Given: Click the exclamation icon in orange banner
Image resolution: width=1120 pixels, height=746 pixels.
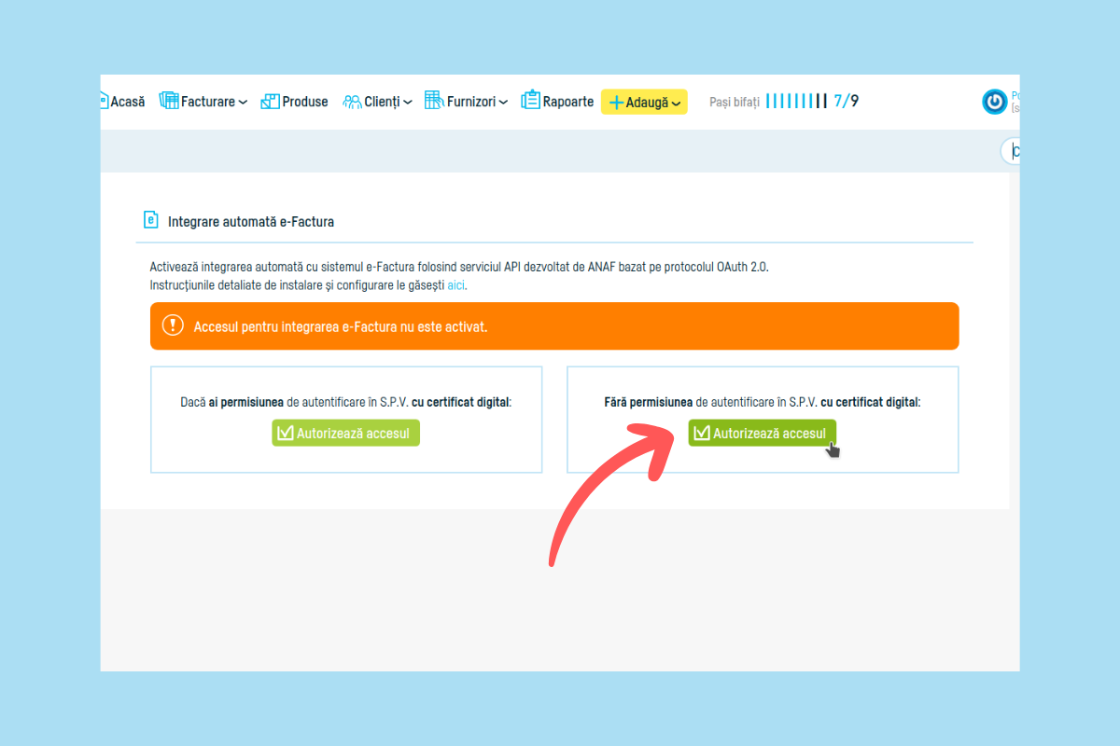Looking at the screenshot, I should pos(173,325).
